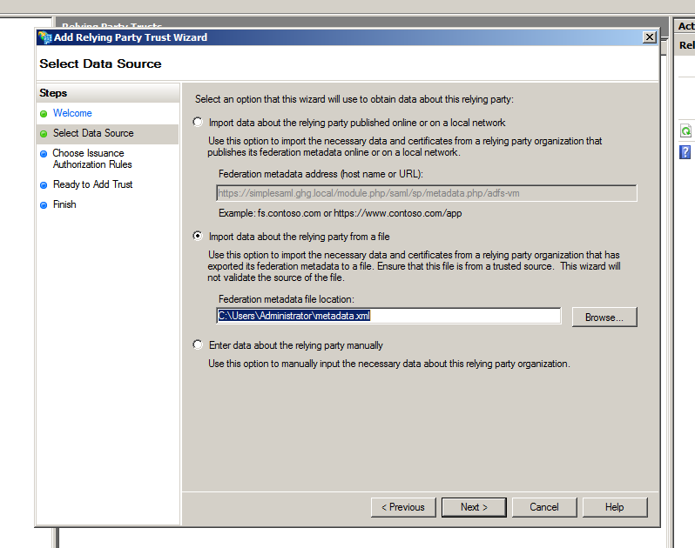The image size is (695, 548).
Task: Open wizard Help button
Action: coord(615,507)
